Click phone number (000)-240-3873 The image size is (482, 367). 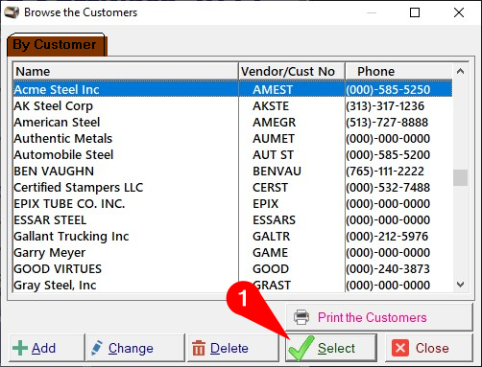[388, 268]
